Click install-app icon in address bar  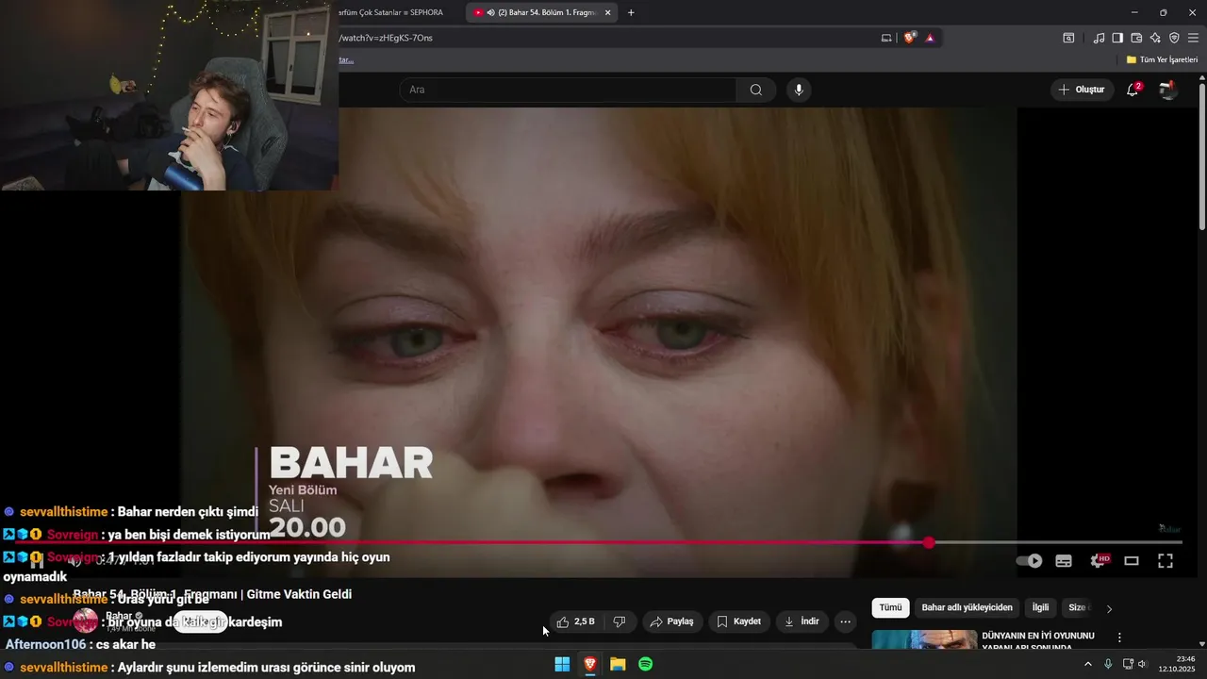point(886,38)
